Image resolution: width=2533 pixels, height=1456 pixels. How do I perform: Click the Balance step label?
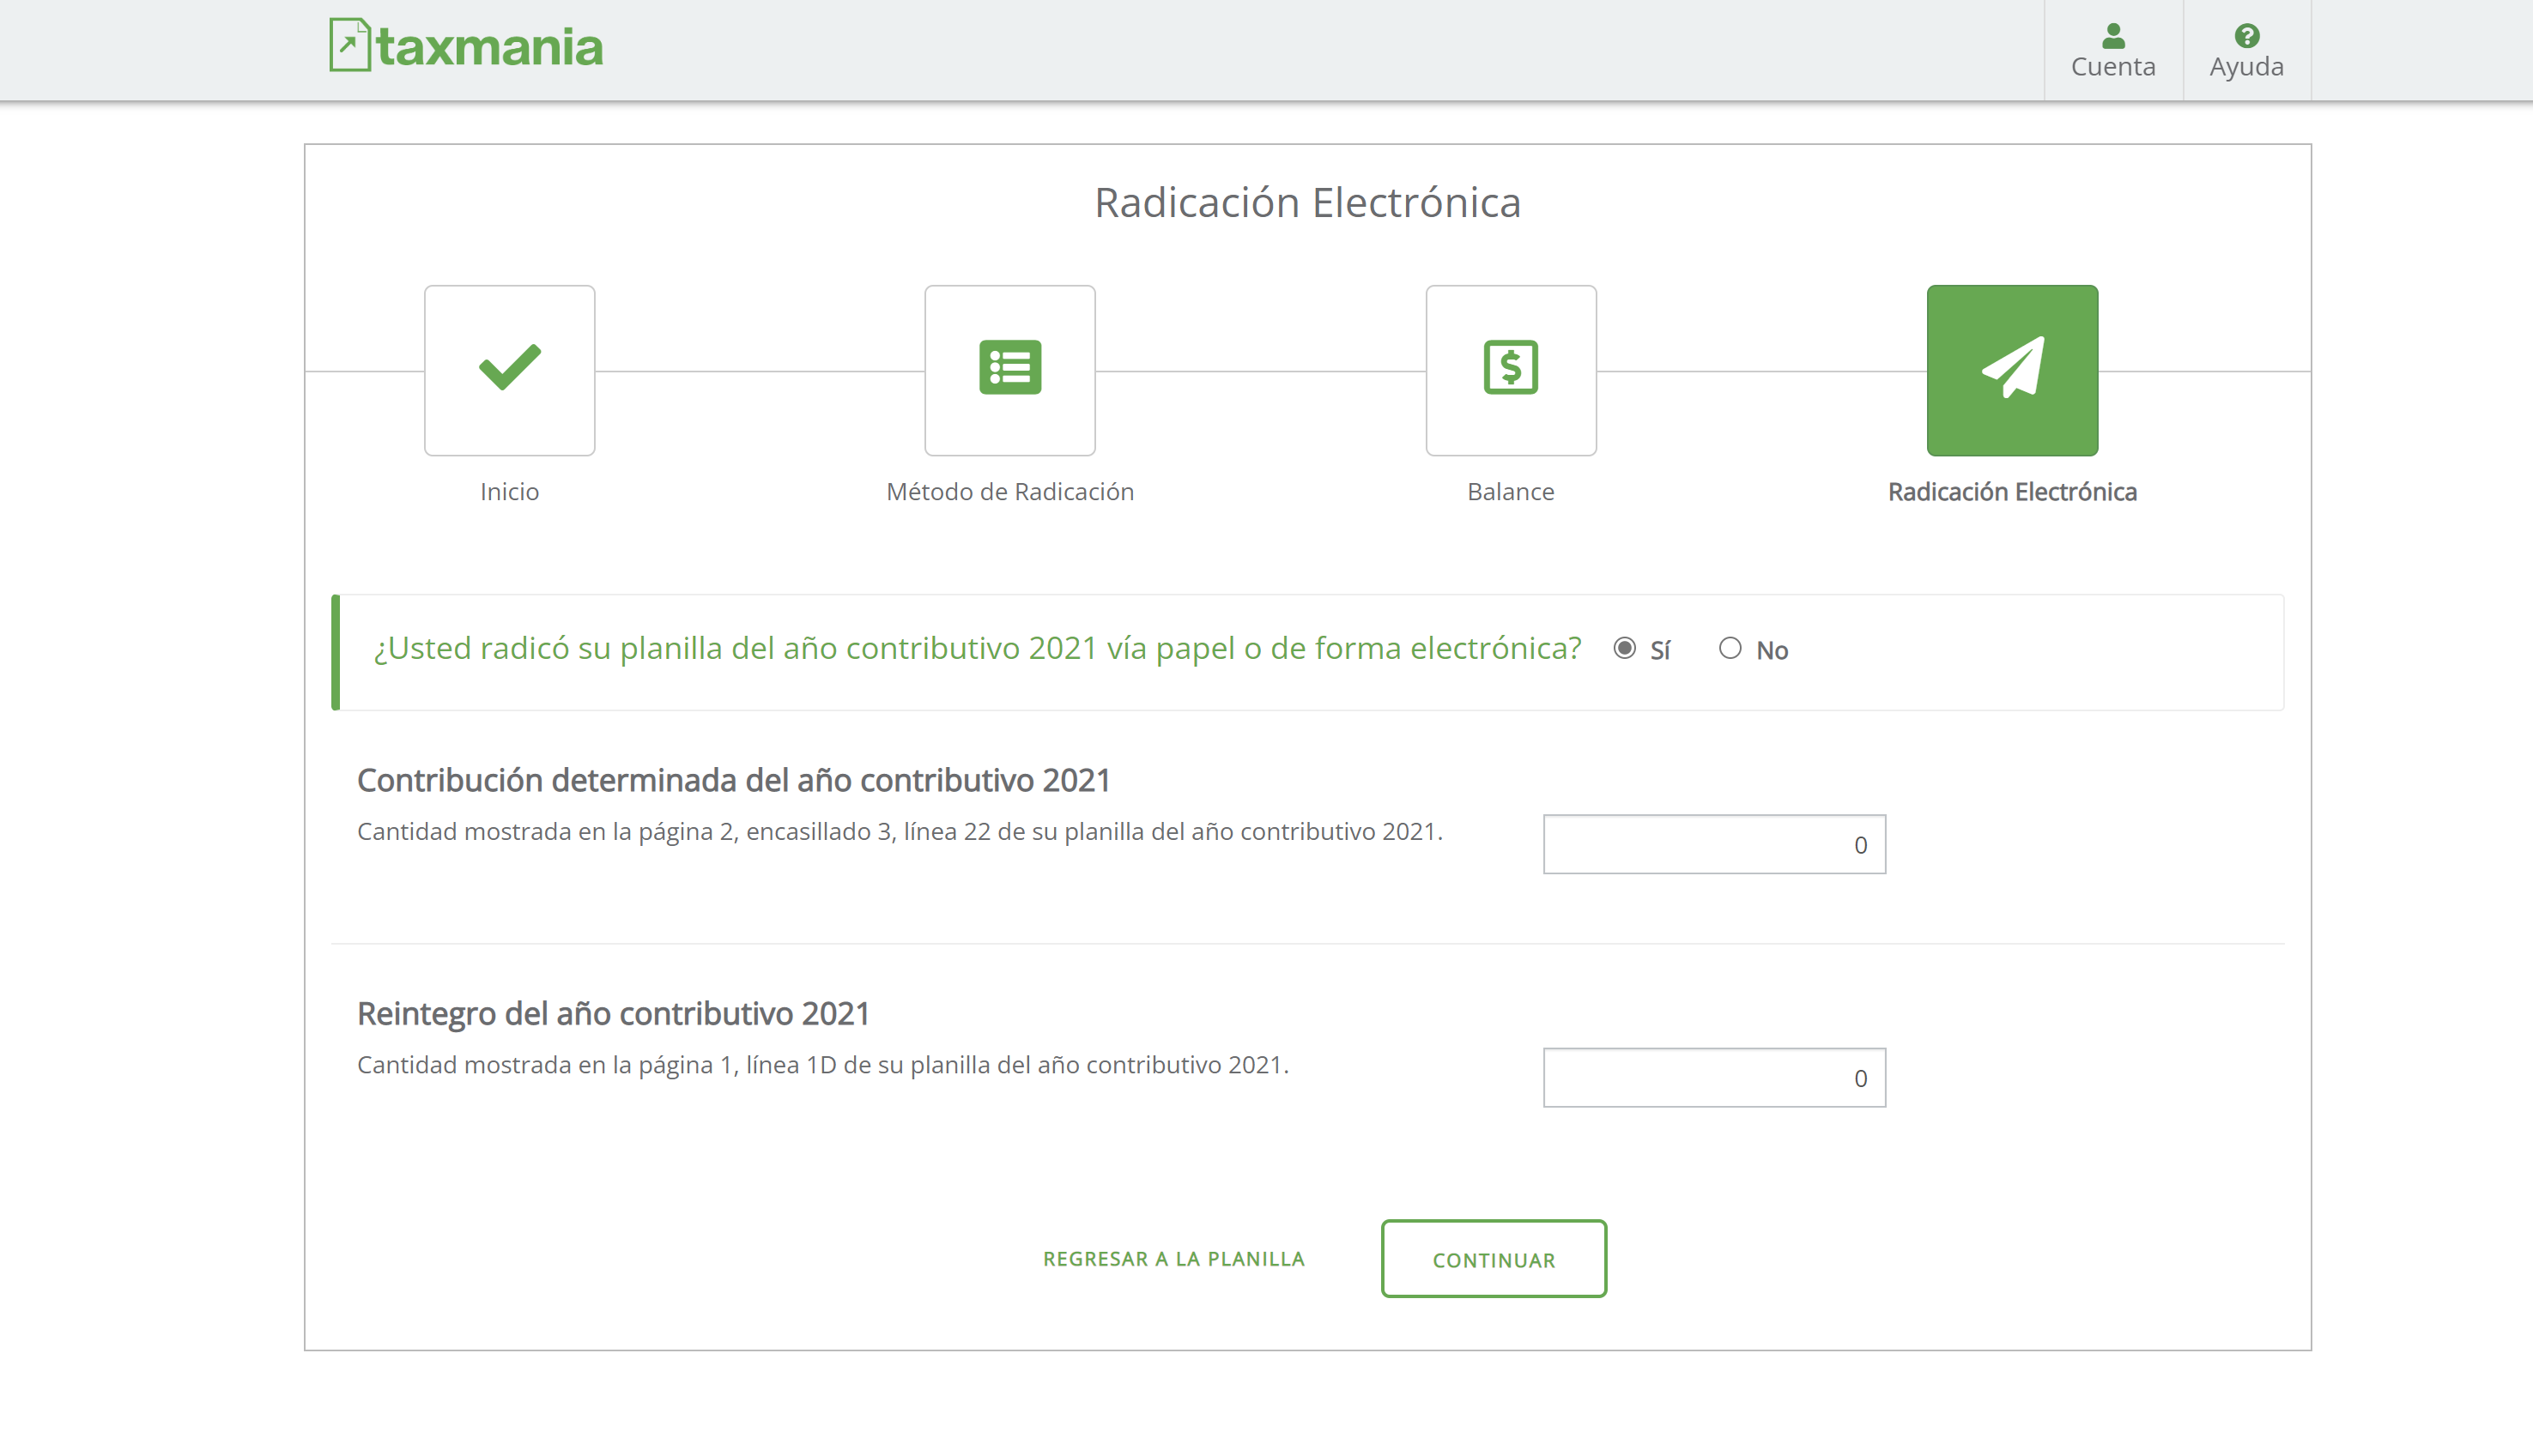1510,491
